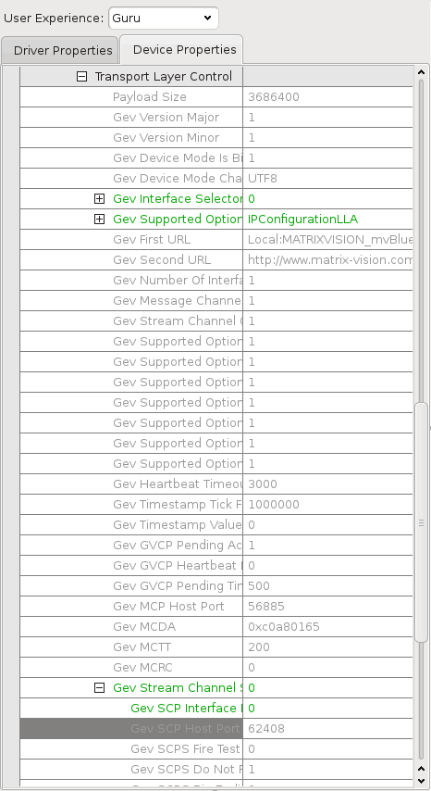
Task: Expand the Gev Supported Option Selector node
Action: pos(99,219)
